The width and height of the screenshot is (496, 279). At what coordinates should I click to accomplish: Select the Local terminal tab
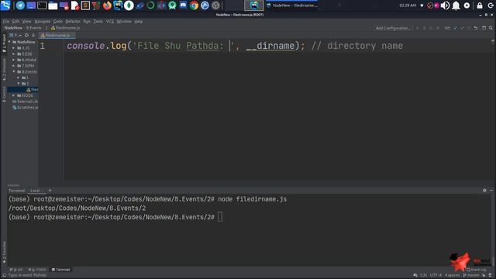[x=36, y=191]
